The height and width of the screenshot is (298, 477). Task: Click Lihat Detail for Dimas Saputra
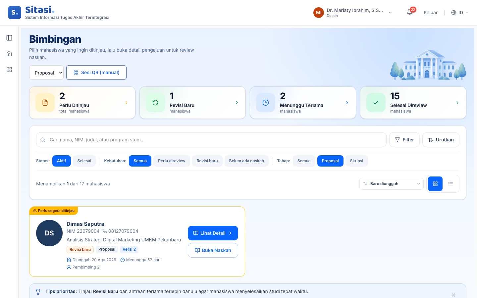point(213,233)
